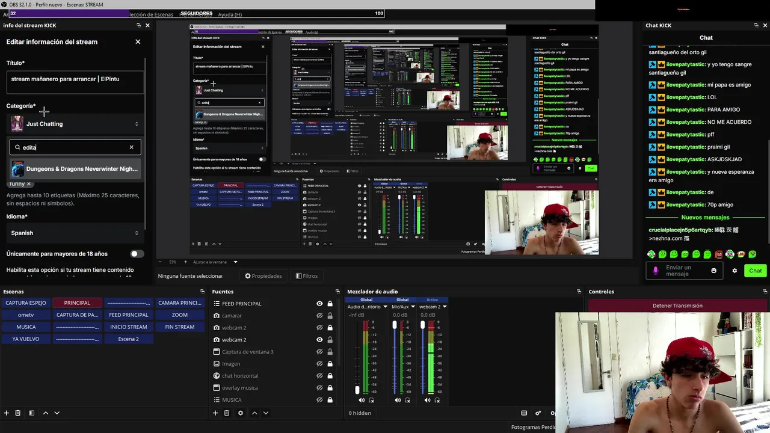Switch to the PRINCIPAL scene

[77, 303]
